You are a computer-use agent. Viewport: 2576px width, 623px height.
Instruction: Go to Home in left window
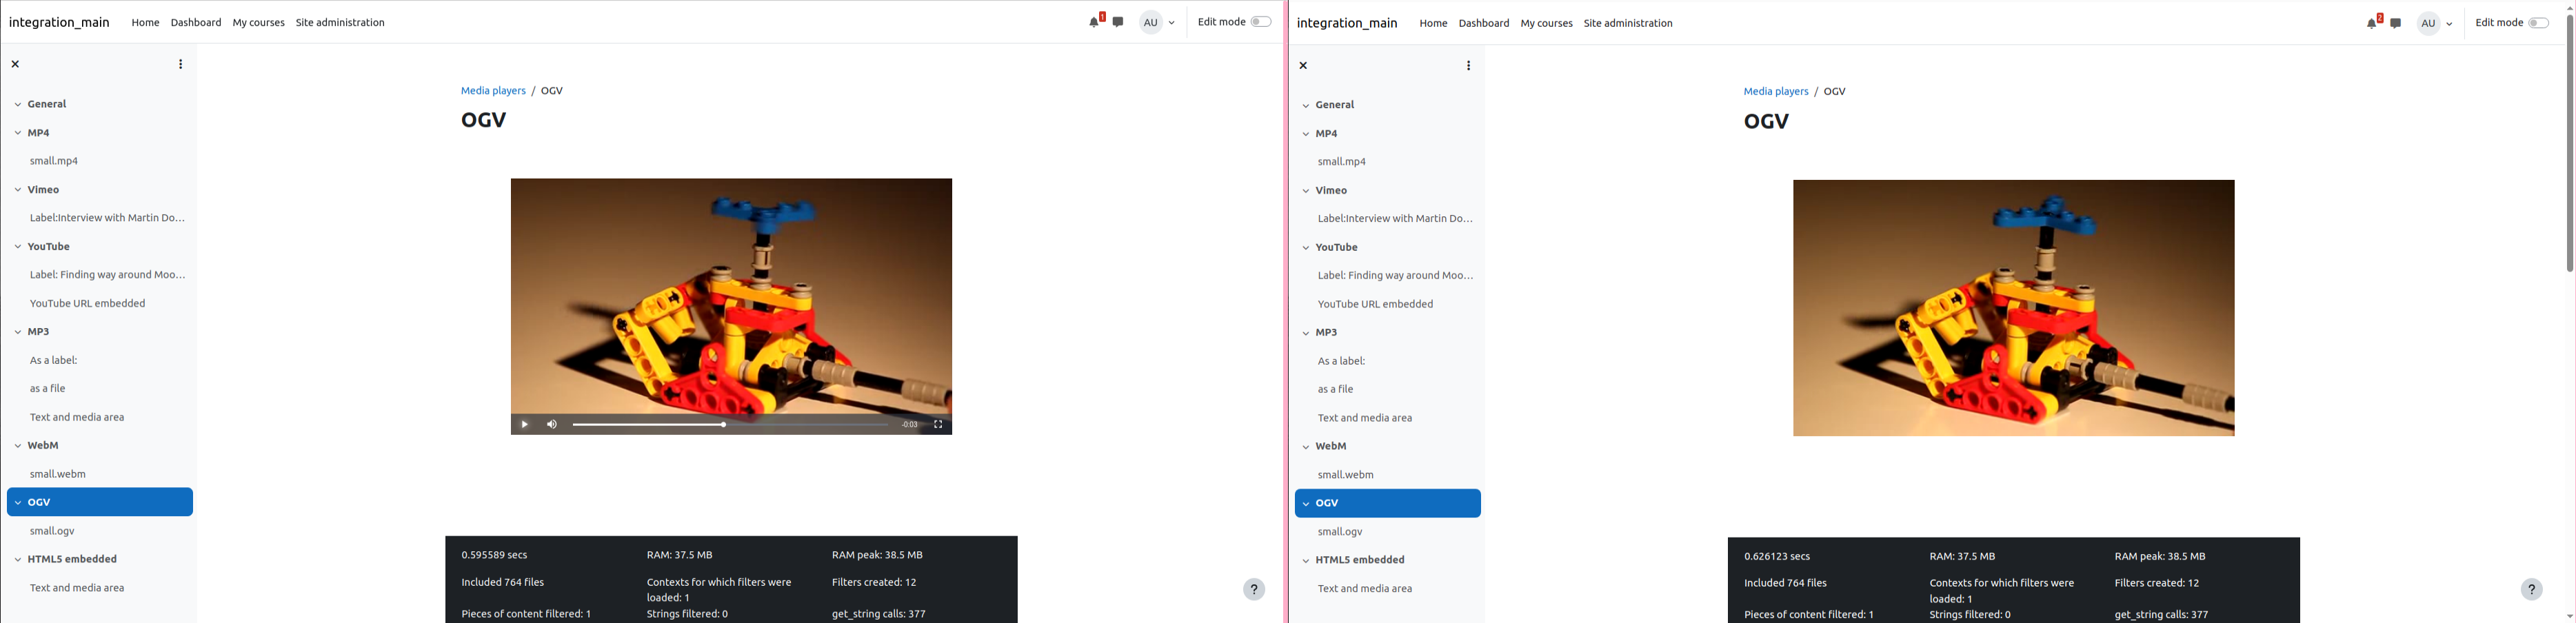coord(145,22)
